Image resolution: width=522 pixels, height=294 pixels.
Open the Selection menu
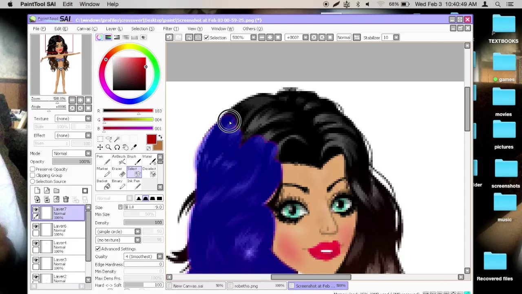(143, 29)
